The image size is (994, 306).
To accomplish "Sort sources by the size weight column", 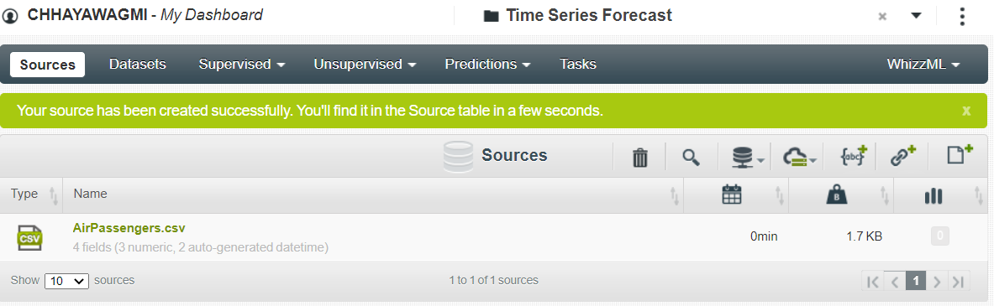I will coord(837,195).
